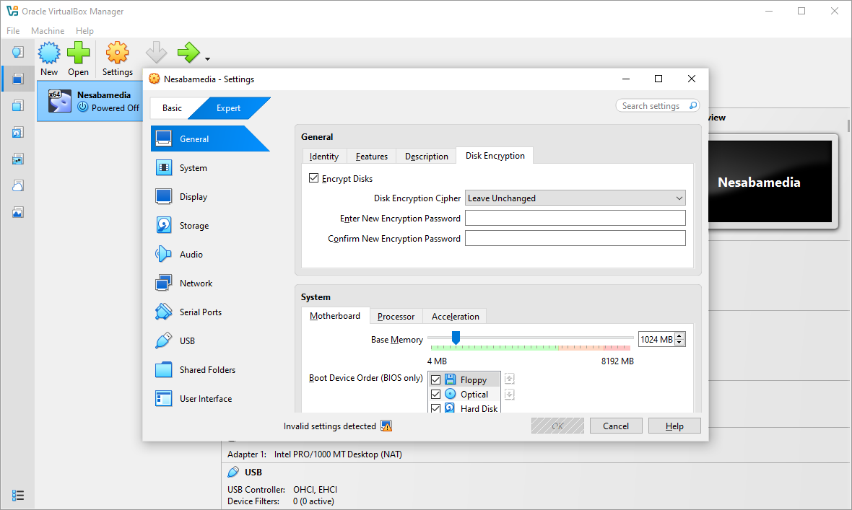Click the New machine toolbar icon
This screenshot has width=852, height=510.
tap(49, 53)
